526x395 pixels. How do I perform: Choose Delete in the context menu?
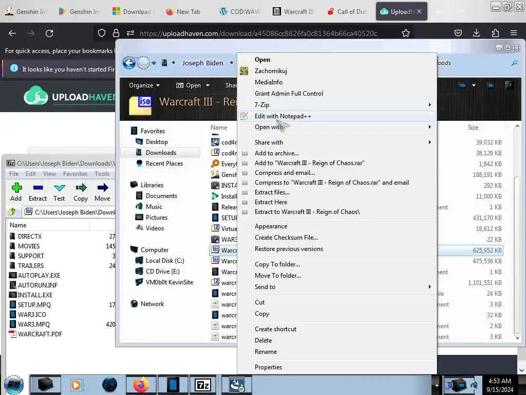336,340
